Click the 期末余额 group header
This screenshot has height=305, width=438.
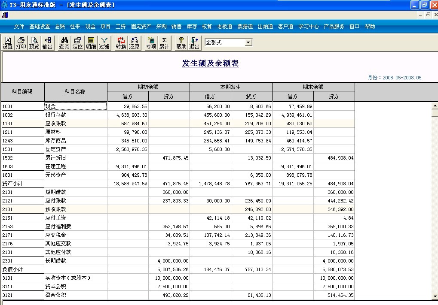(313, 87)
